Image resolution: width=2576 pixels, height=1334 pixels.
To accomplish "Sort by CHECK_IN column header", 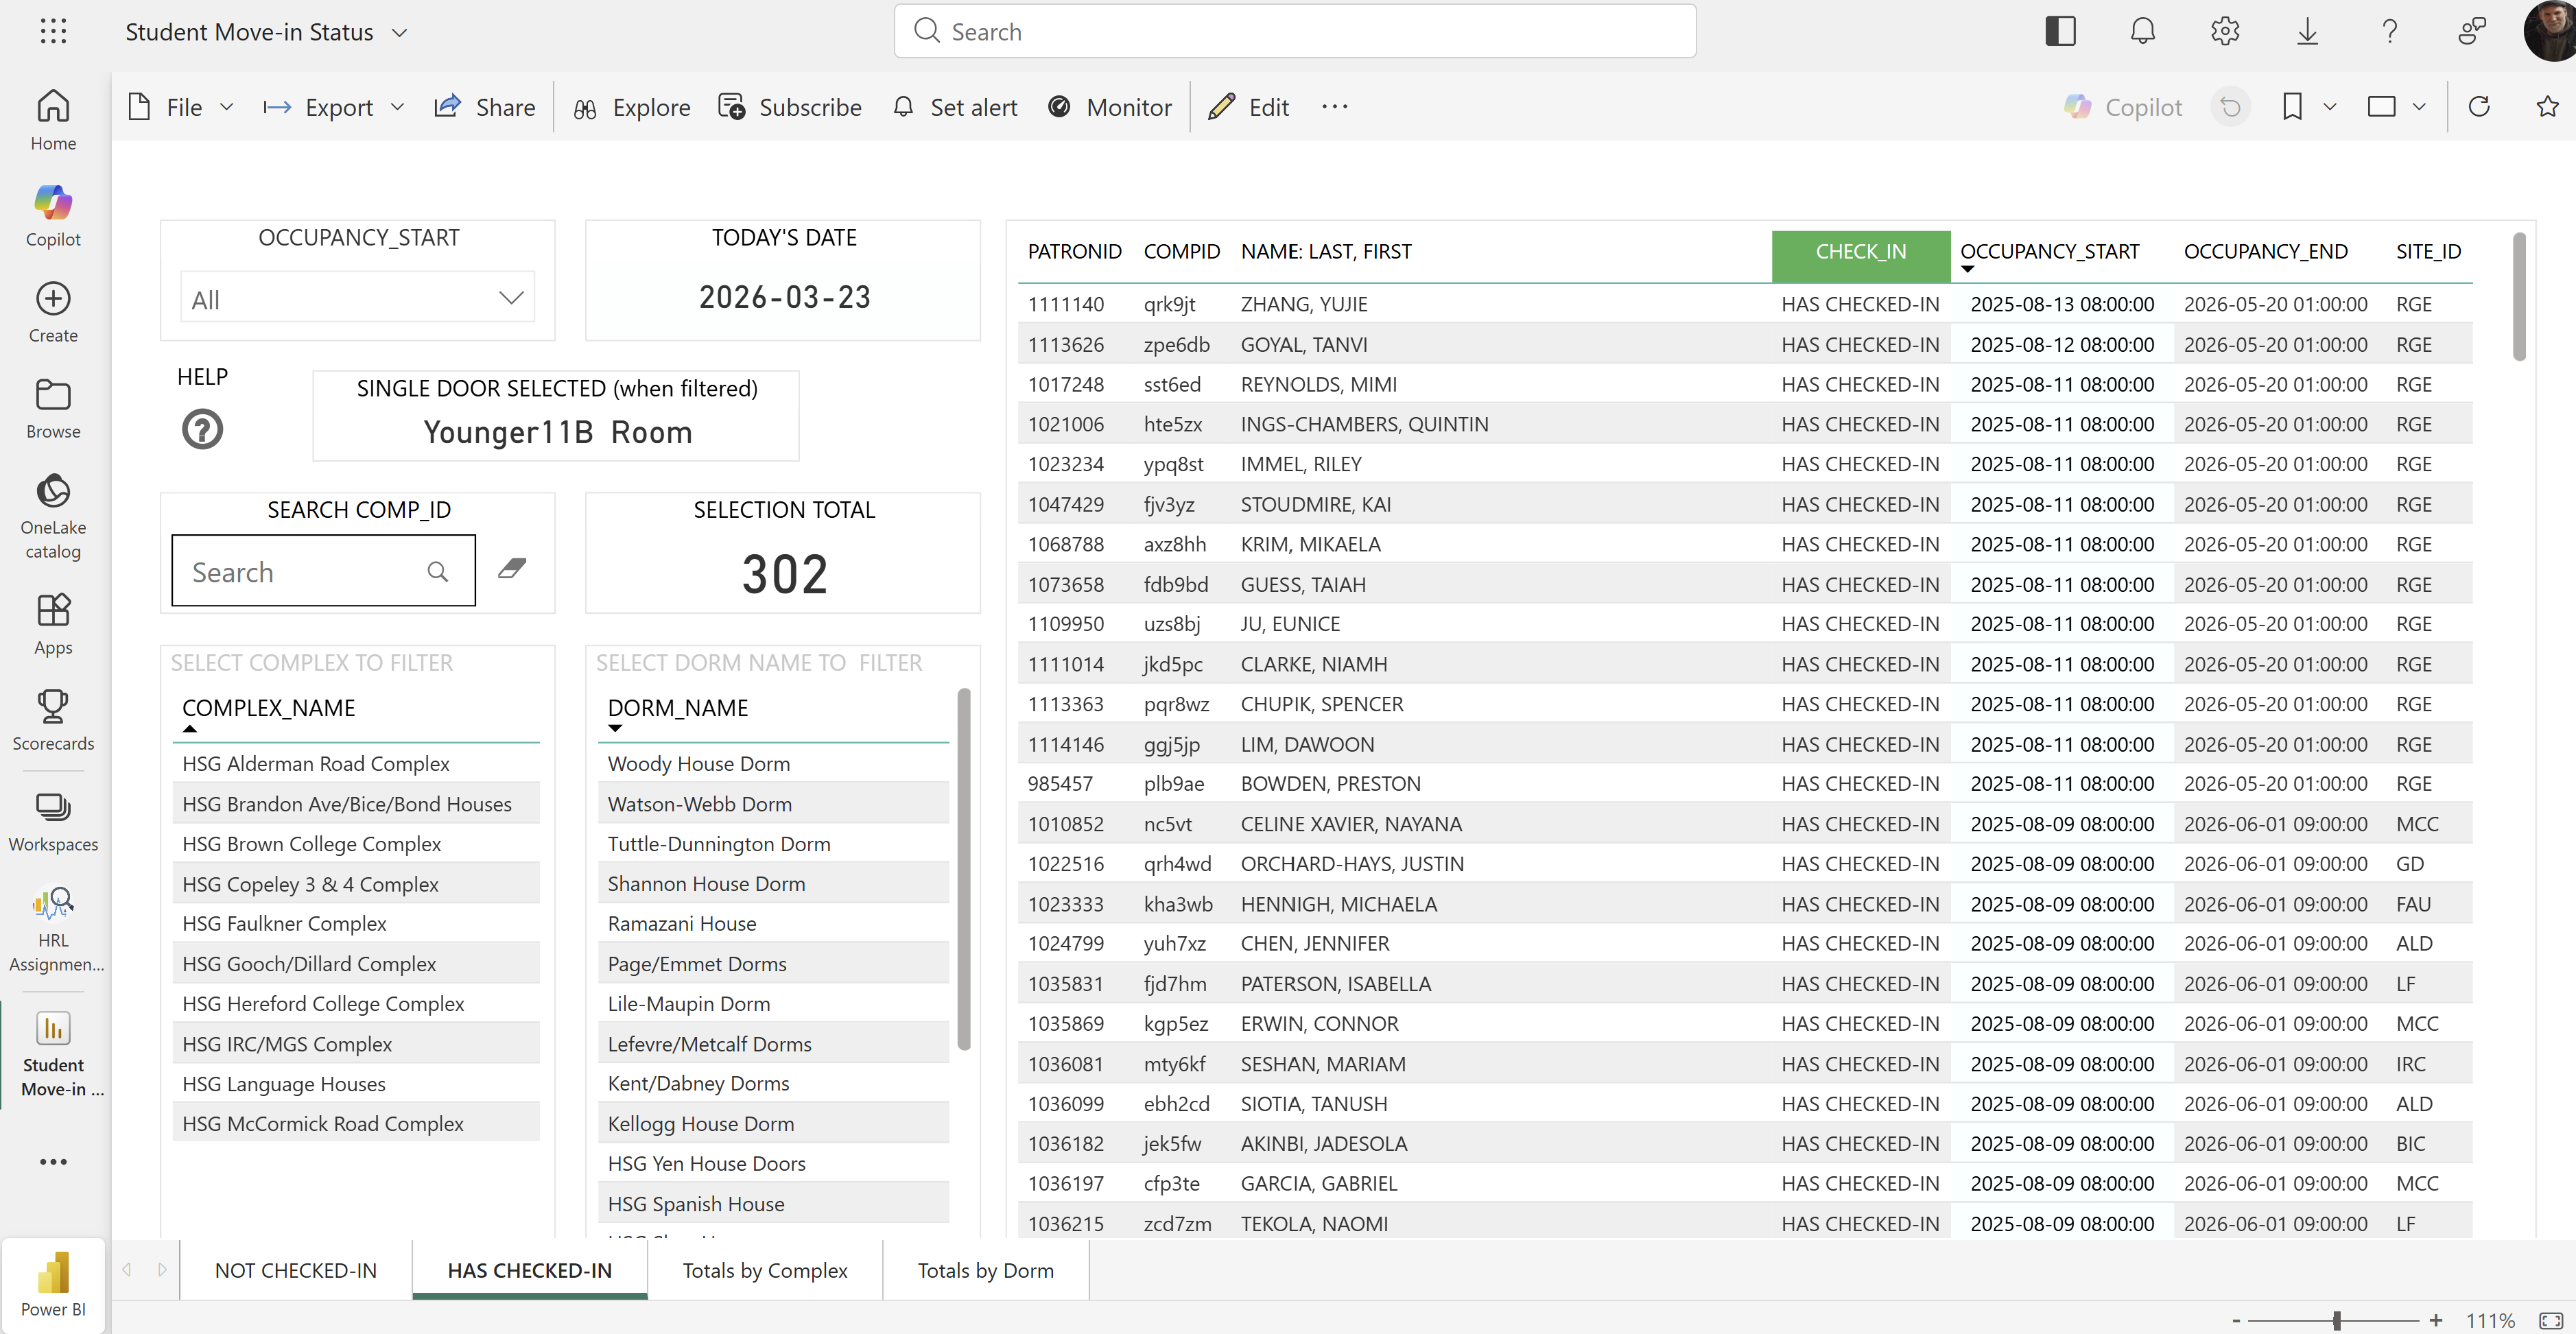I will (1861, 252).
